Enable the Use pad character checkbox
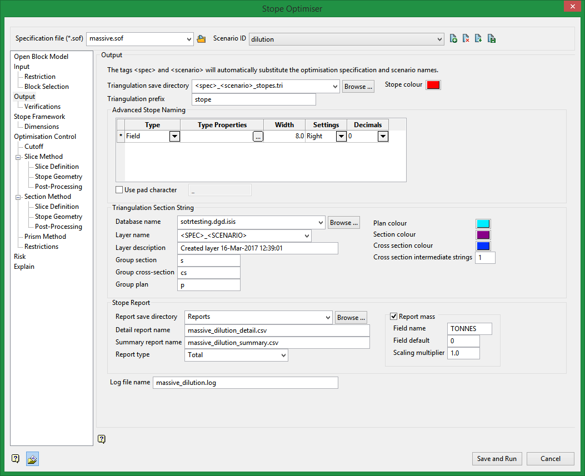Image resolution: width=585 pixels, height=476 pixels. [x=119, y=190]
